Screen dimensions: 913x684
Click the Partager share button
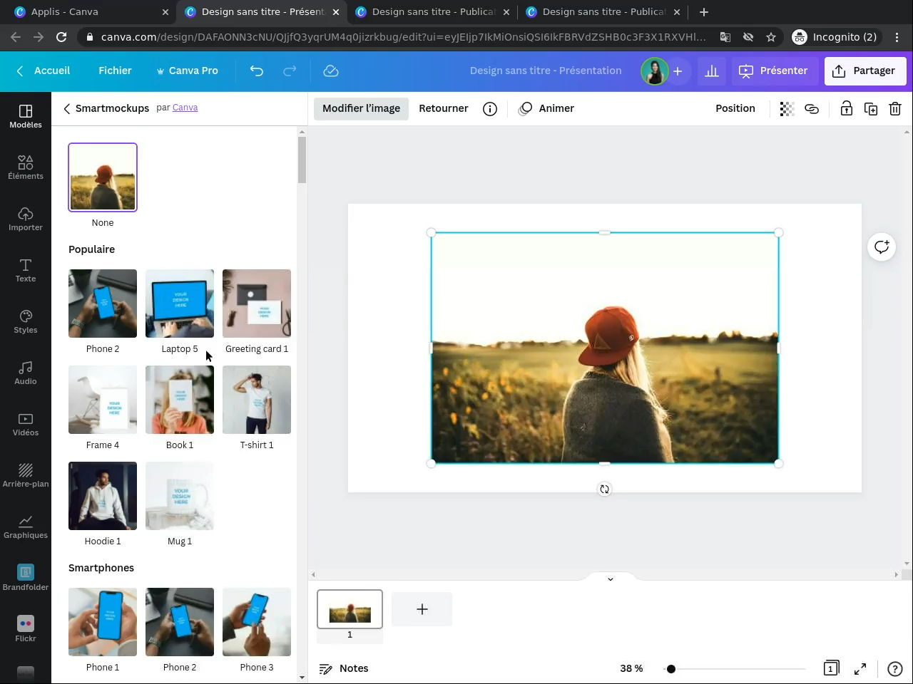[x=864, y=71]
